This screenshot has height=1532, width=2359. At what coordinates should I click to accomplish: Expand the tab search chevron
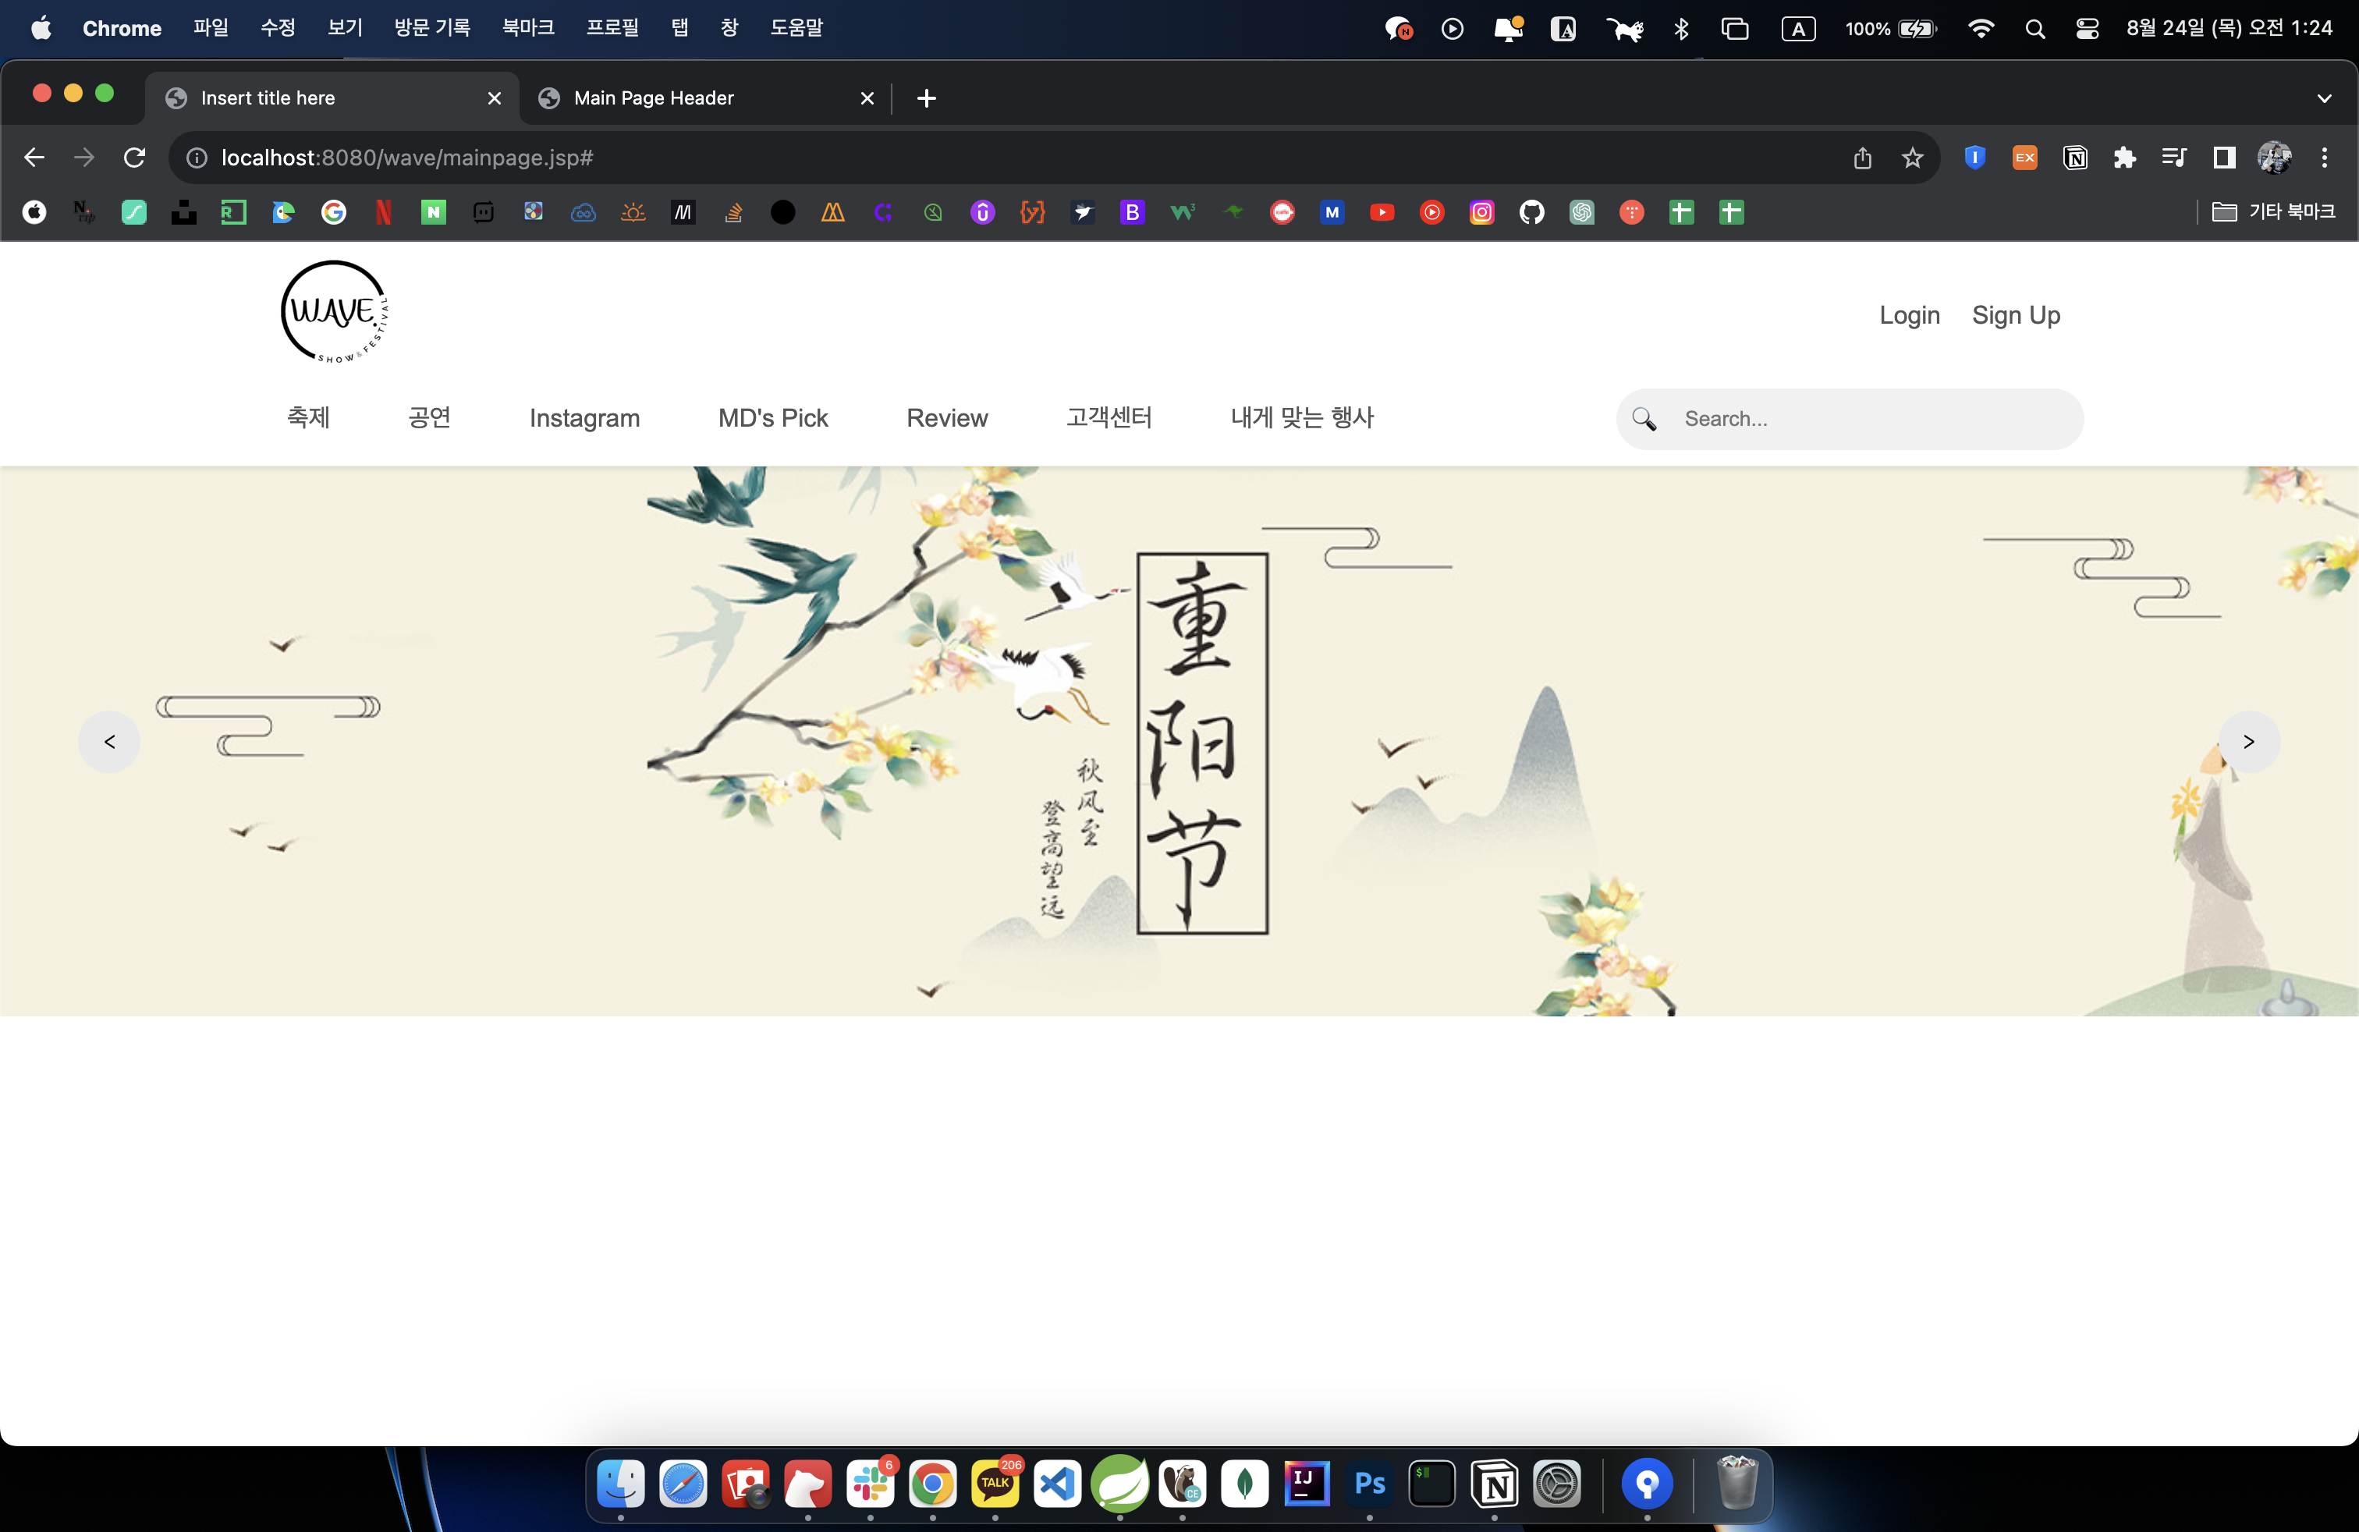click(x=2323, y=98)
